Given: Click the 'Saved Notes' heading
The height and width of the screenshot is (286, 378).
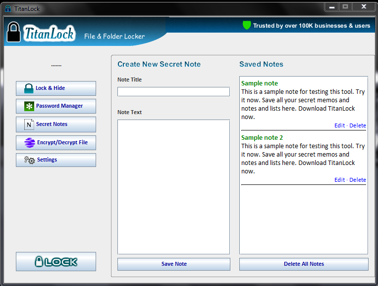Looking at the screenshot, I should point(261,64).
